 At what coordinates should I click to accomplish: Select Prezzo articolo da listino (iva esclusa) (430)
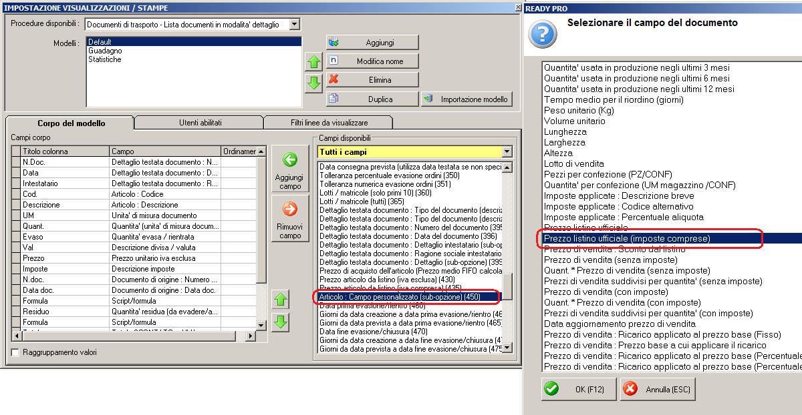click(409, 280)
